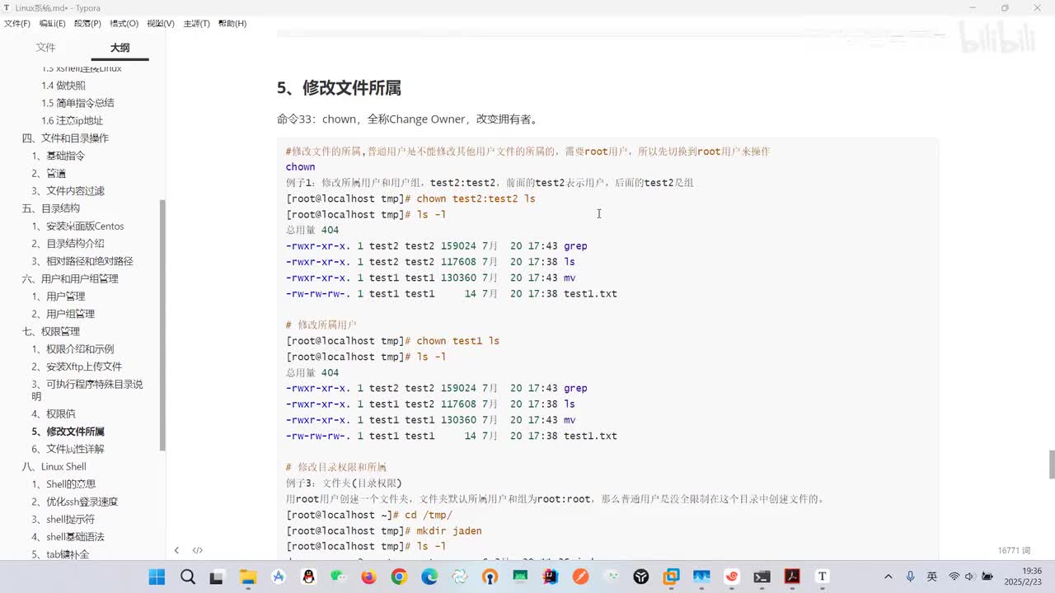
Task: Launch Firefox from the taskbar
Action: (368, 577)
